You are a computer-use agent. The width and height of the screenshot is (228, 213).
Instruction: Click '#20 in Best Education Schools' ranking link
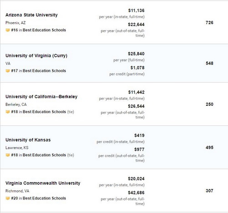coord(38,198)
